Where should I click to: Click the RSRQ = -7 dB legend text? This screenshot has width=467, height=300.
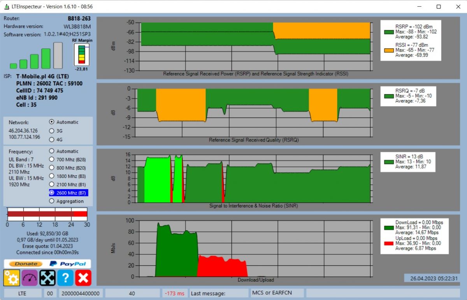411,90
